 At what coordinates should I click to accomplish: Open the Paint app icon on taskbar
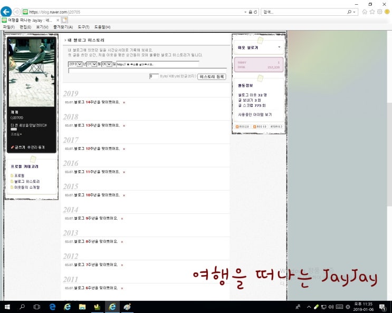127,307
